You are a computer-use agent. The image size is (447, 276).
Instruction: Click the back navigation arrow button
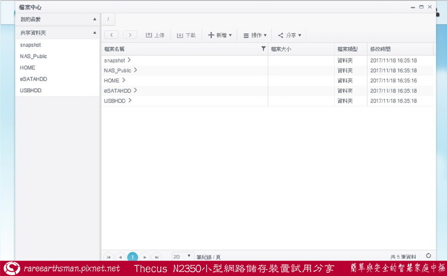click(112, 35)
